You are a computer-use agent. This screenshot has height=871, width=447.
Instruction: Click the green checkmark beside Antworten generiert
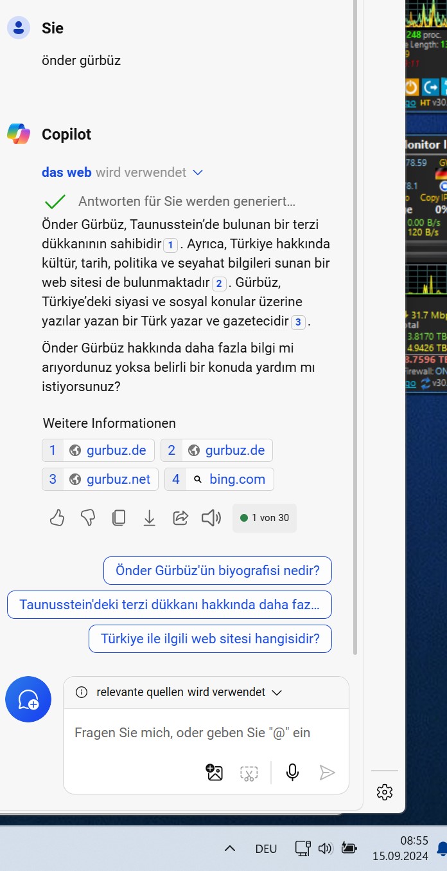click(55, 202)
